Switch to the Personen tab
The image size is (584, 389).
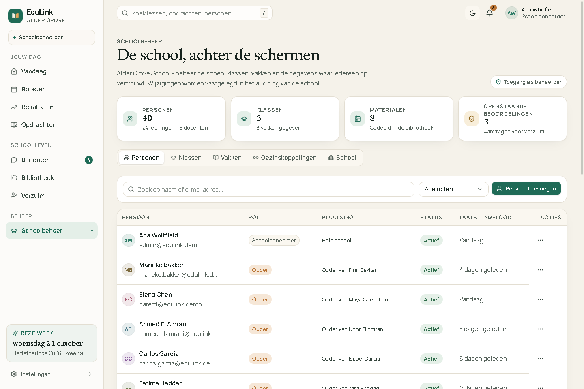click(142, 158)
